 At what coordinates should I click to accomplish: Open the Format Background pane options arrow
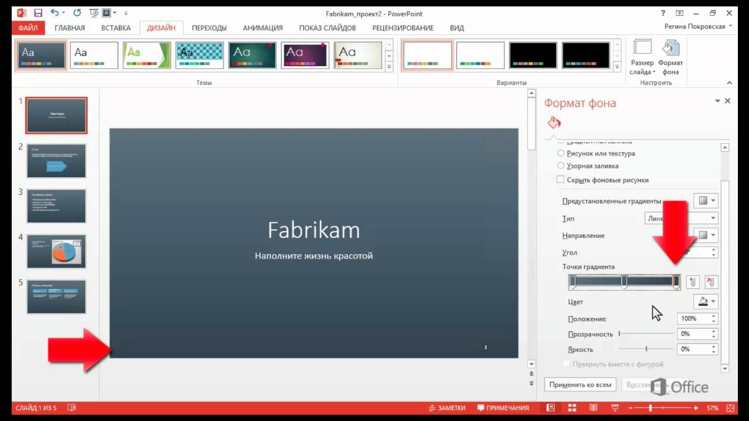(717, 101)
